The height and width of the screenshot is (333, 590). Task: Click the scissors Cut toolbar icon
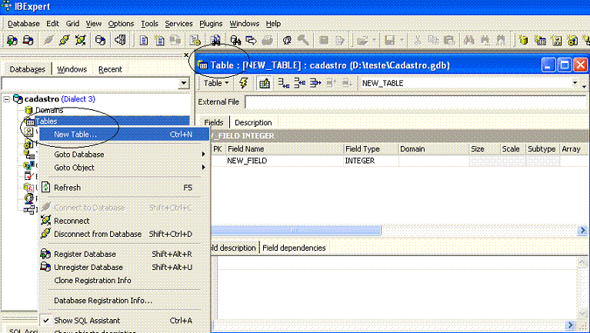(417, 40)
